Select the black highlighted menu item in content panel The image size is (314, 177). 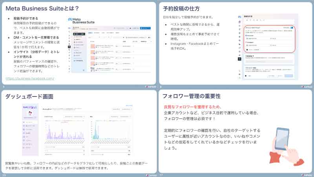tap(78, 35)
